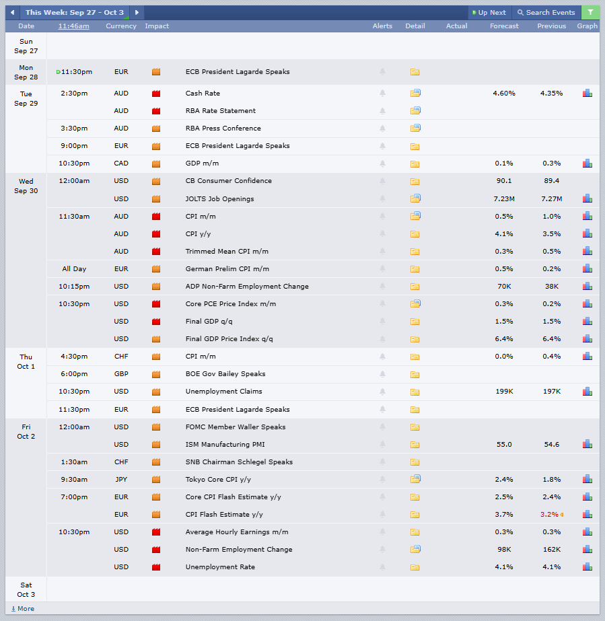Open the ADP Non-Farm Employment Change event
This screenshot has height=621, width=605.
coord(247,287)
